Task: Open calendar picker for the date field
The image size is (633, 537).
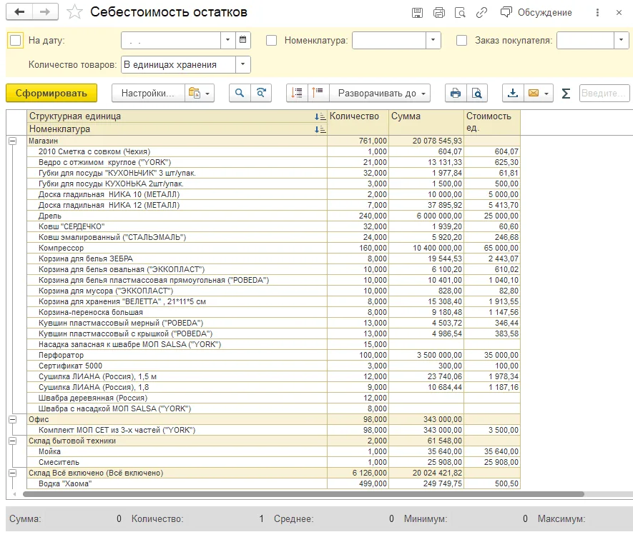Action: (x=243, y=40)
